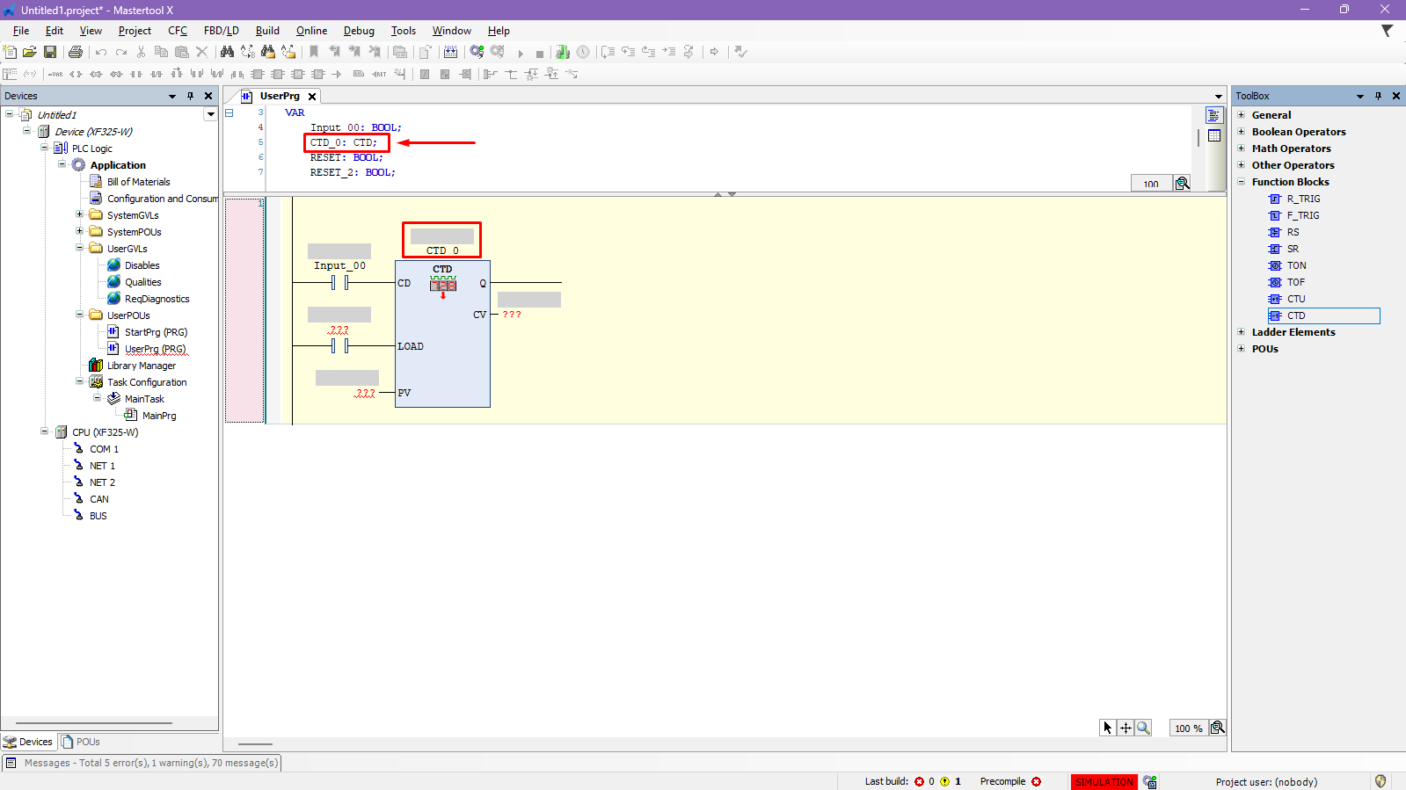Expand the SystemGVLs folder
1406x790 pixels.
tap(79, 215)
